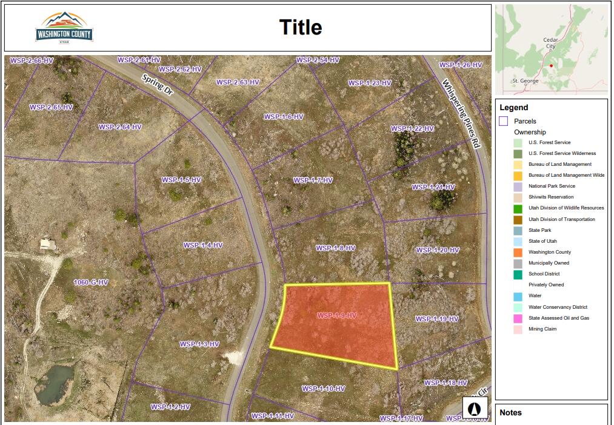Click the Bureau of Land Management swatch
The image size is (614, 425).
pyautogui.click(x=518, y=165)
